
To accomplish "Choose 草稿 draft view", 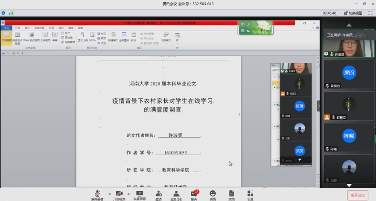I will point(55,38).
